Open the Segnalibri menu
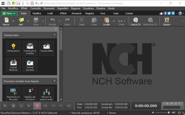185x115 pixels. (x=63, y=8)
